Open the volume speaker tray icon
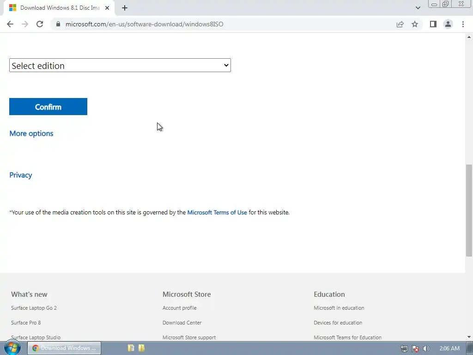The height and width of the screenshot is (355, 473). (426, 349)
